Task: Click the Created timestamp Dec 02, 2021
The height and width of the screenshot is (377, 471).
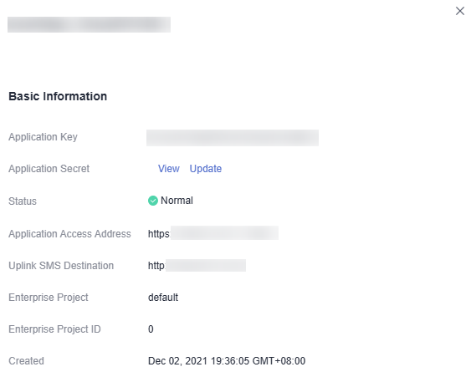Action: coord(227,361)
